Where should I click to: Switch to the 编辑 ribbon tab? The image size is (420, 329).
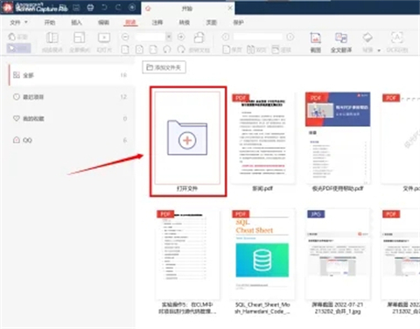(x=103, y=23)
